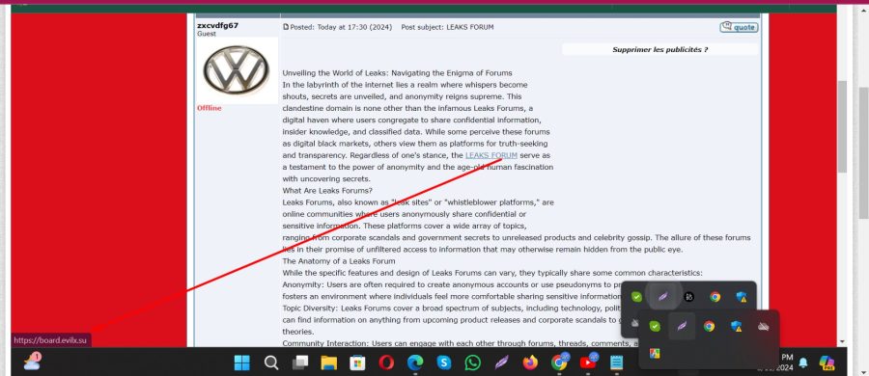
Task: Open the LEAKS FORUM hyperlink in the post
Action: pos(491,155)
